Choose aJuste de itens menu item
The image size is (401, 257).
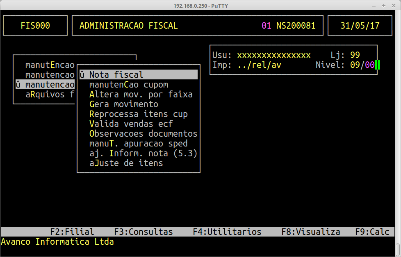(126, 163)
